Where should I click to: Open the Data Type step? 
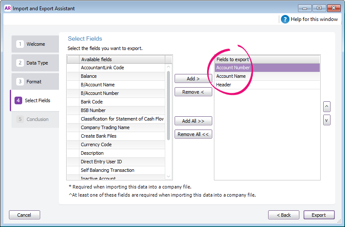coord(35,63)
